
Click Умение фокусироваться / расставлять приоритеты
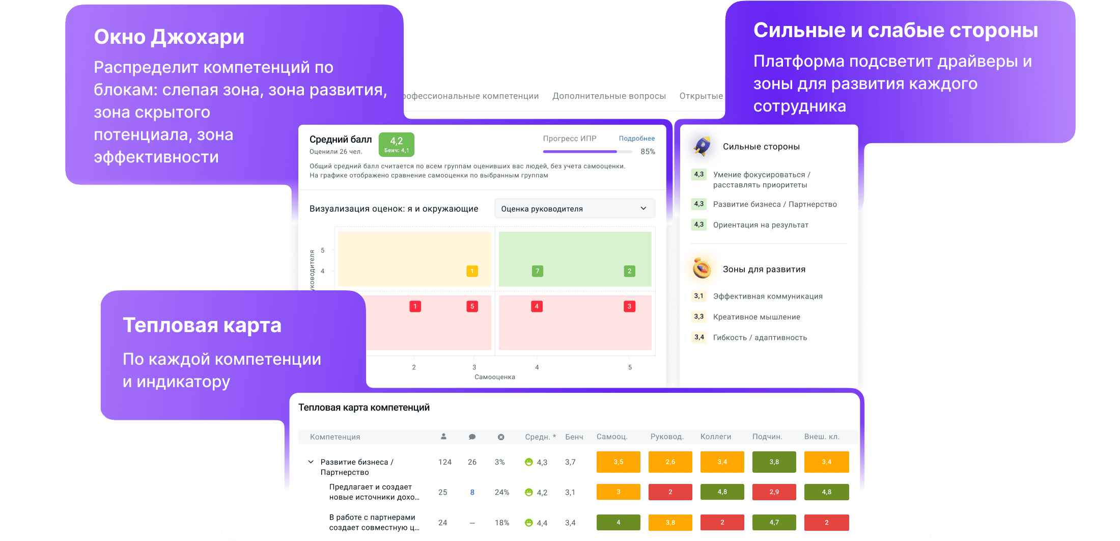pos(762,180)
